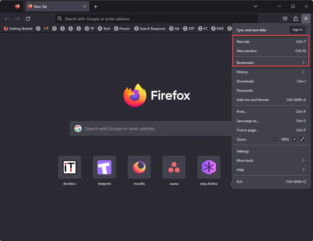313x241 pixels.
Task: Reload the current page
Action: (x=28, y=19)
